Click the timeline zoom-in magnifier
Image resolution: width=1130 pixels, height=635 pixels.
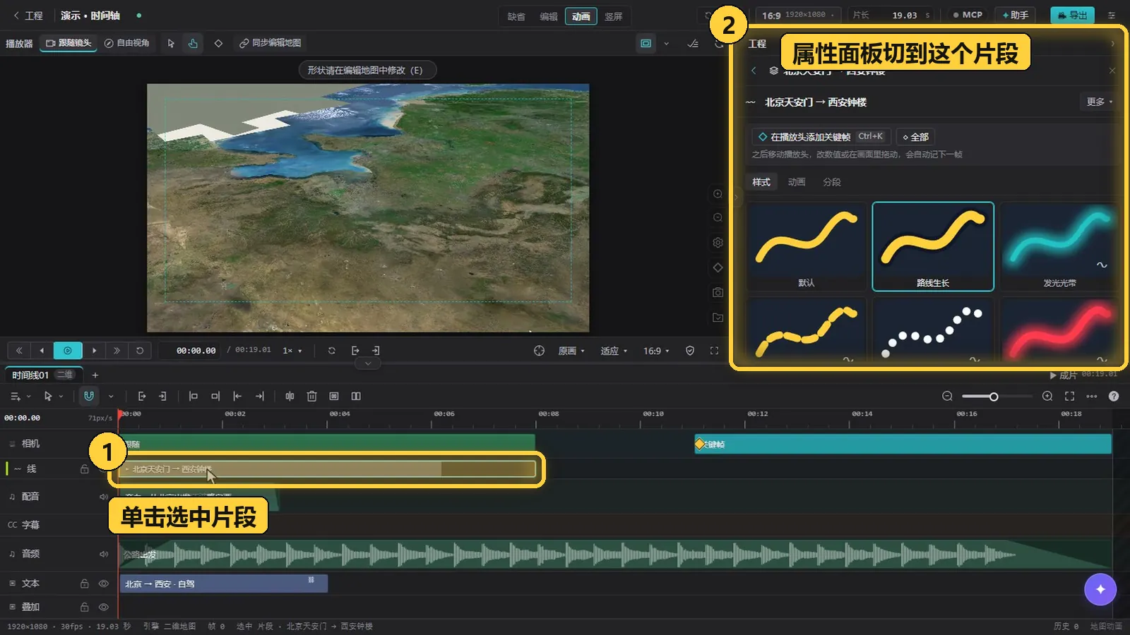tap(1047, 397)
